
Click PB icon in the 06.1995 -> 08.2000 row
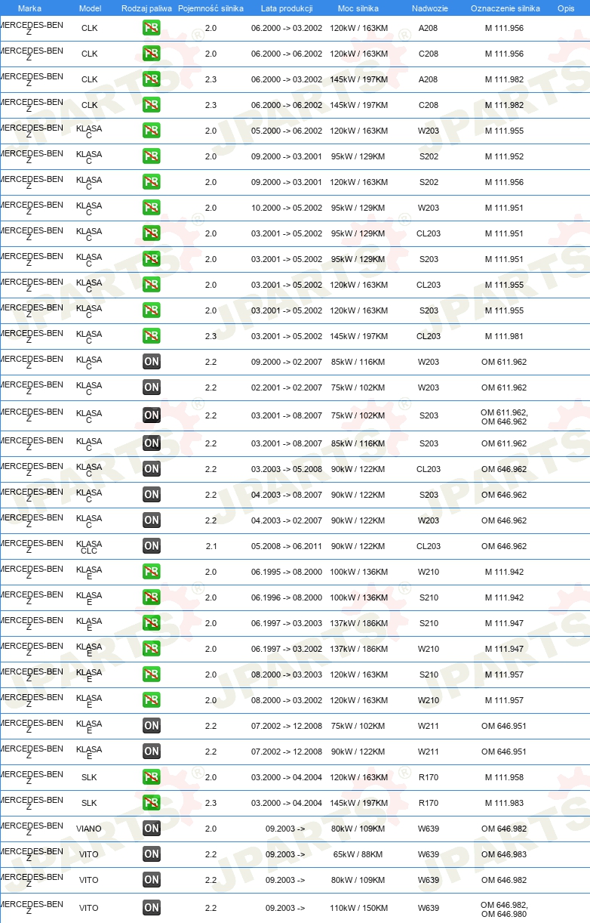click(x=152, y=572)
